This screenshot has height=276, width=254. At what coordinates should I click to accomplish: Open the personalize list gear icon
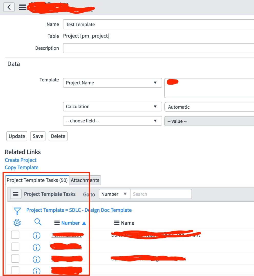[x=17, y=223]
